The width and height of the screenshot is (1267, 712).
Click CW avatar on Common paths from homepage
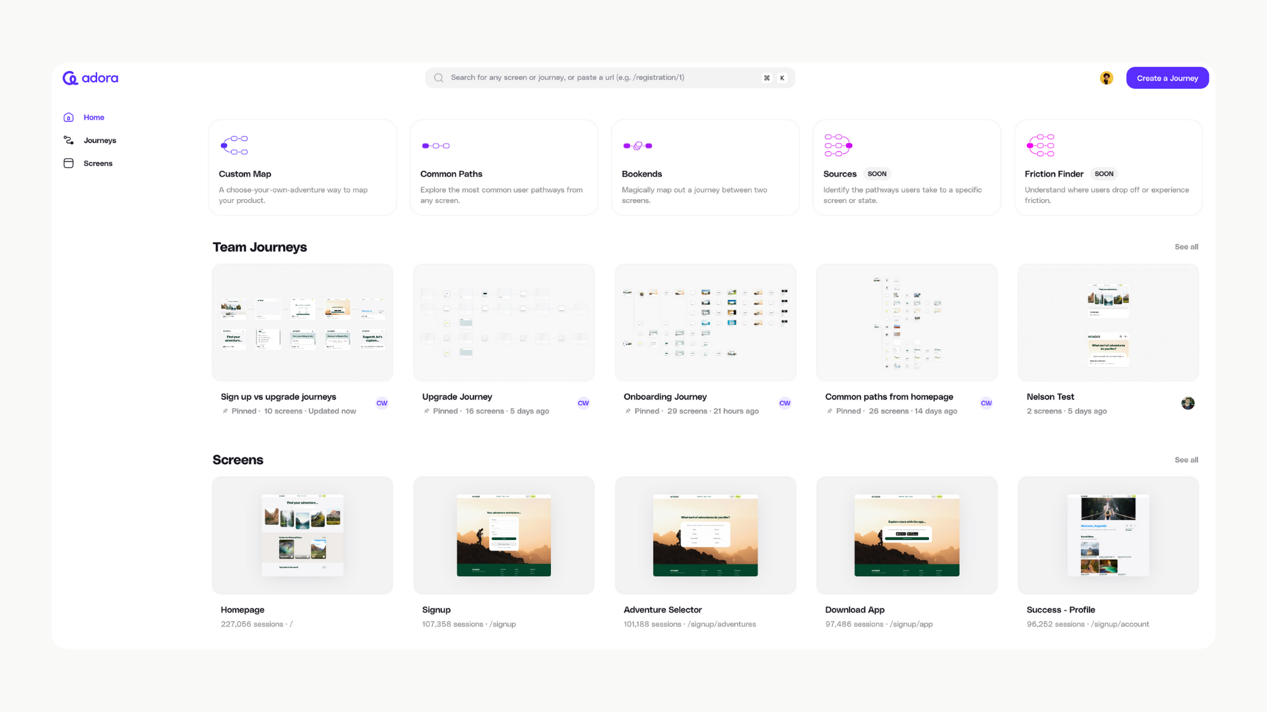click(x=987, y=403)
